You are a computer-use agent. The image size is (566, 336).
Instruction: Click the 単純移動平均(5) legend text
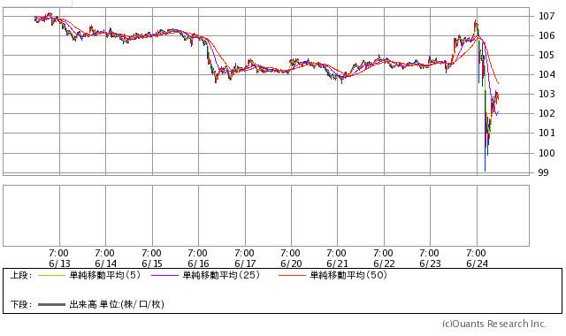[104, 275]
